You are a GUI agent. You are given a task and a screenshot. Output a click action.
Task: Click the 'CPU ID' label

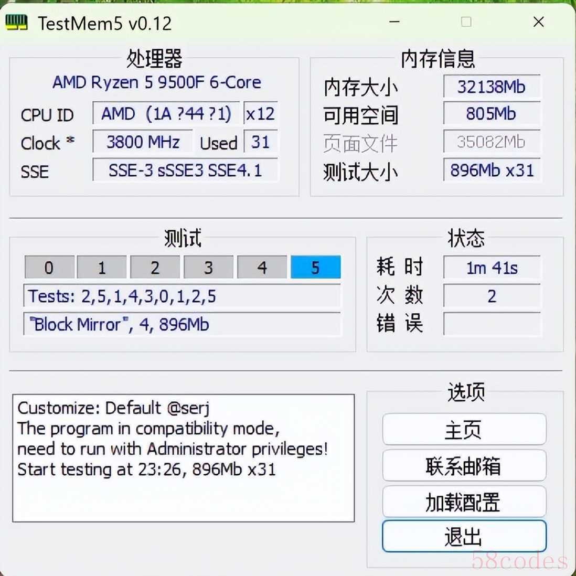click(x=47, y=115)
